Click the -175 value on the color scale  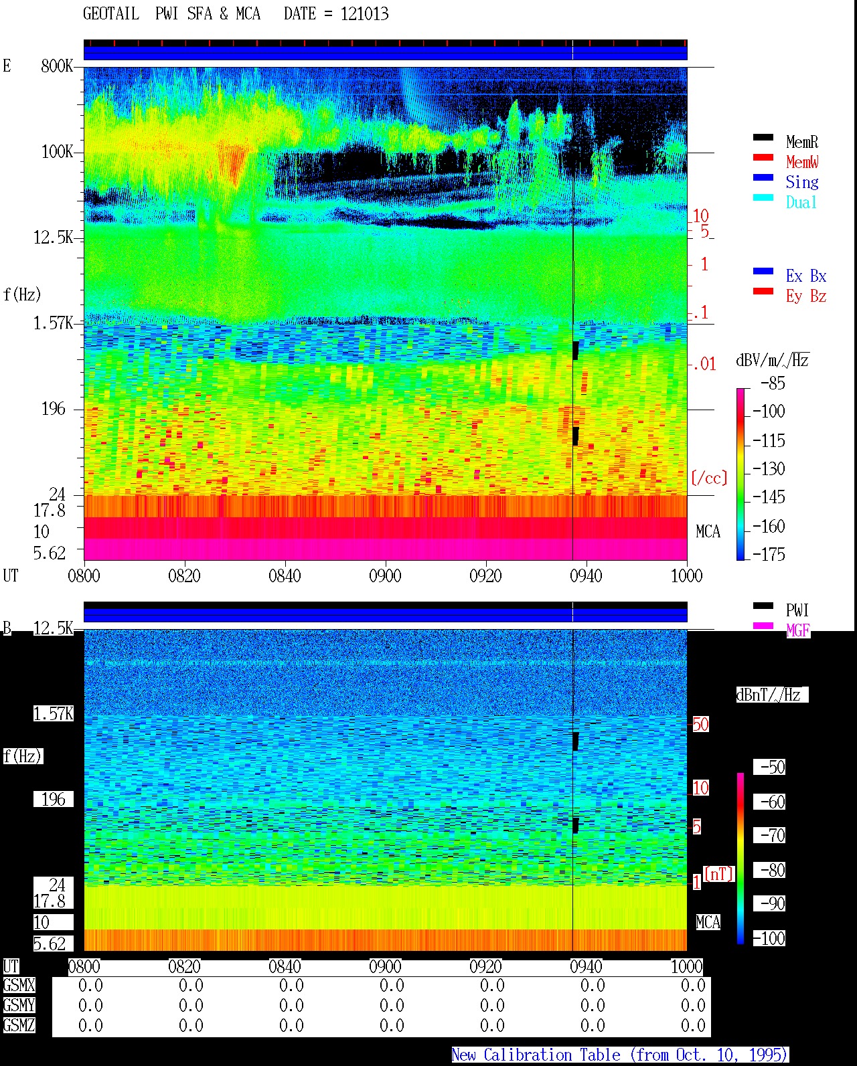point(769,554)
